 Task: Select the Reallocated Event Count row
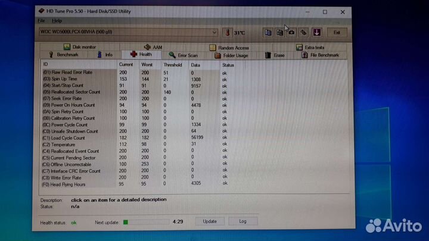[135, 151]
